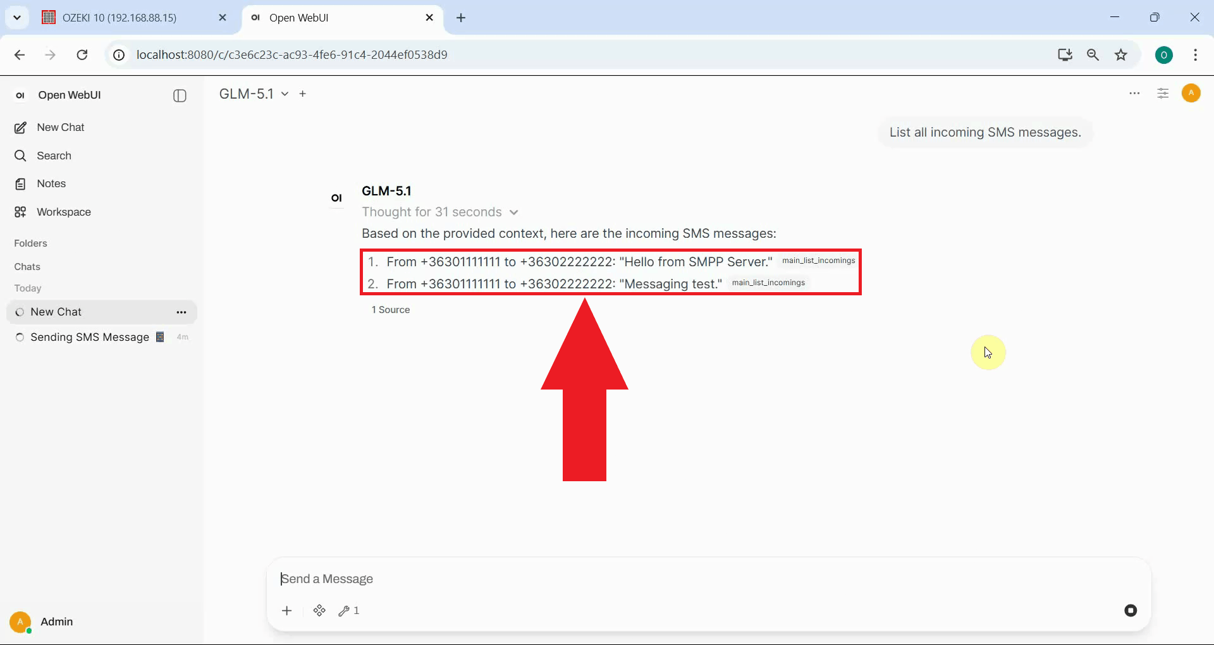
Task: Click second main_list_incomings citation after Messaging test
Action: tap(768, 283)
